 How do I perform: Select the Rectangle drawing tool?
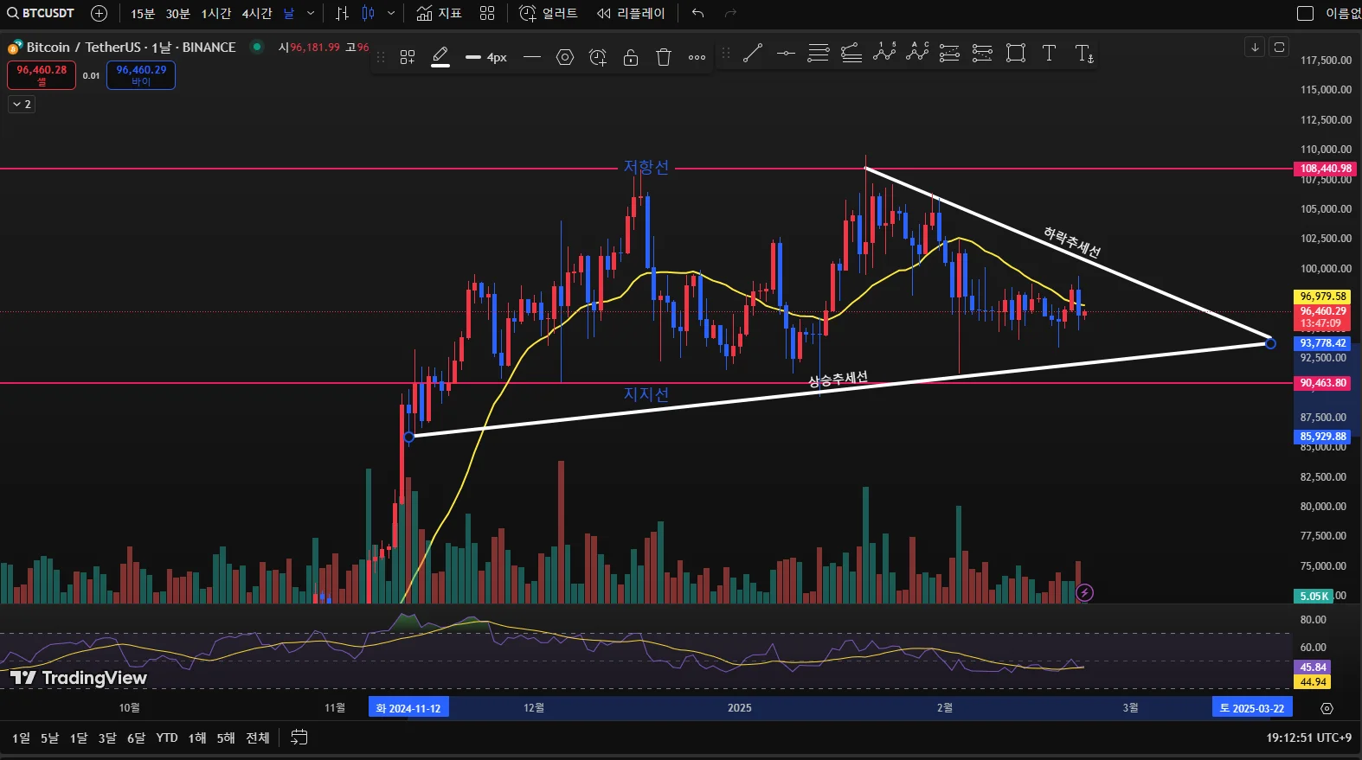pos(1016,53)
